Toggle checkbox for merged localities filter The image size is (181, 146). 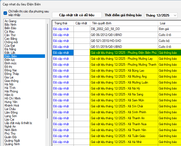coord(5,13)
